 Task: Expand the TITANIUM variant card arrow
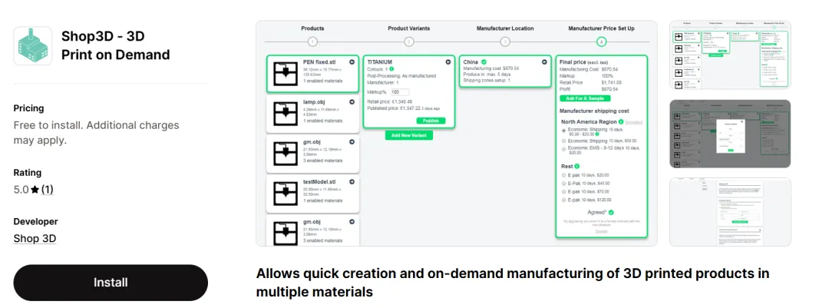click(448, 61)
